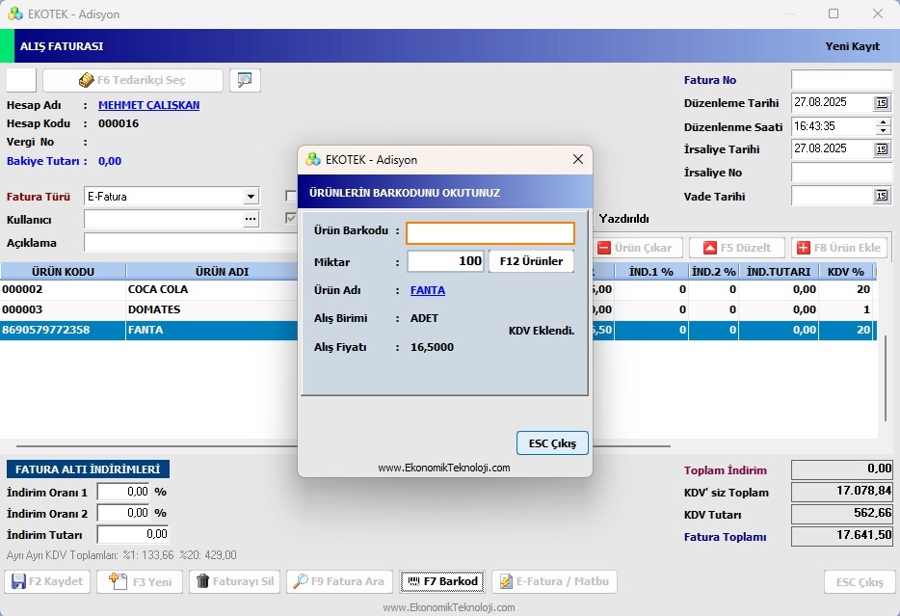Screen dimensions: 900x616
Task: Click the E-Fatura / Matbu button
Action: [554, 581]
